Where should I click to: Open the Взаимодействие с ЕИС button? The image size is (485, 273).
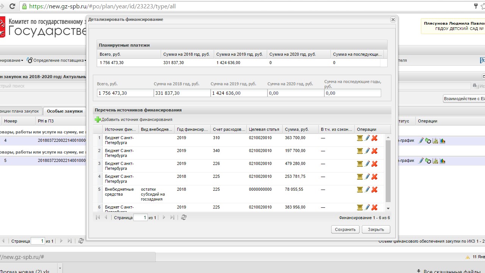[x=465, y=99]
